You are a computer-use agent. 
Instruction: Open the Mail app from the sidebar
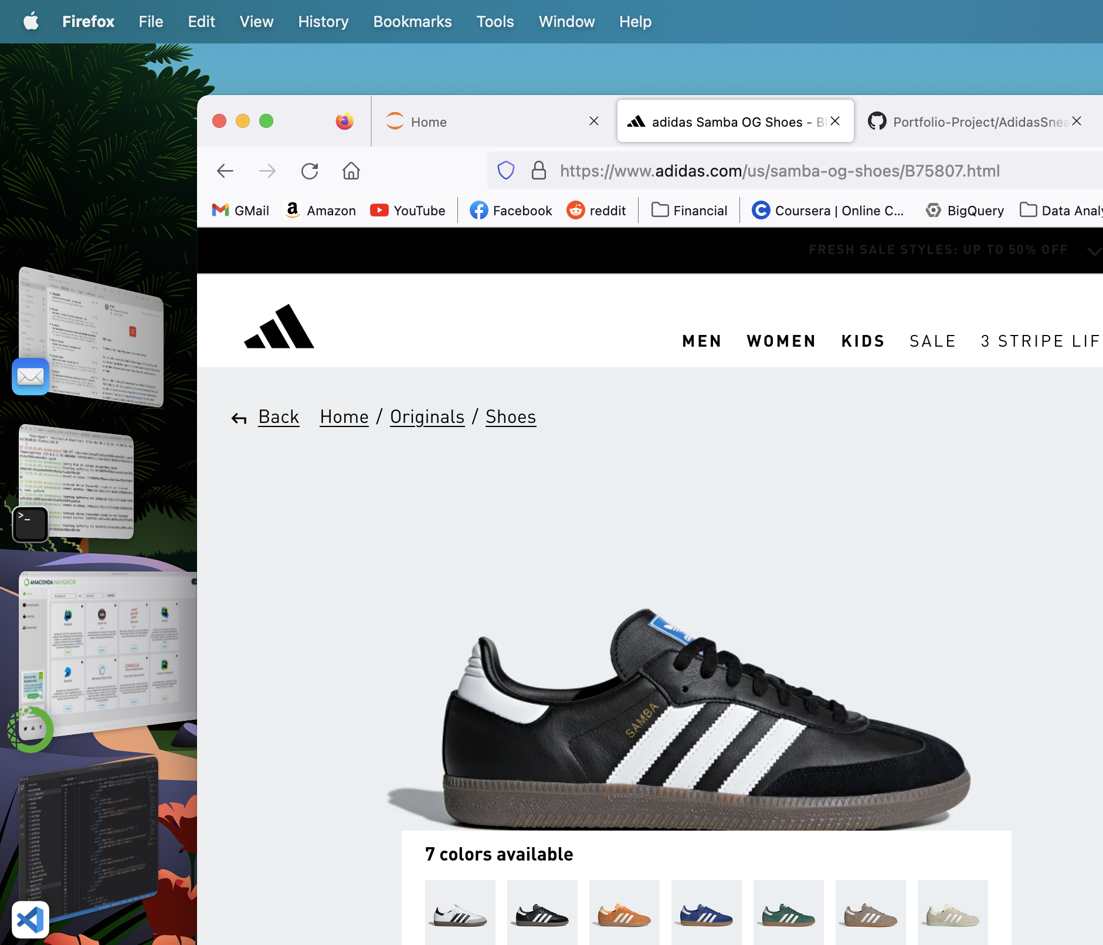coord(30,376)
